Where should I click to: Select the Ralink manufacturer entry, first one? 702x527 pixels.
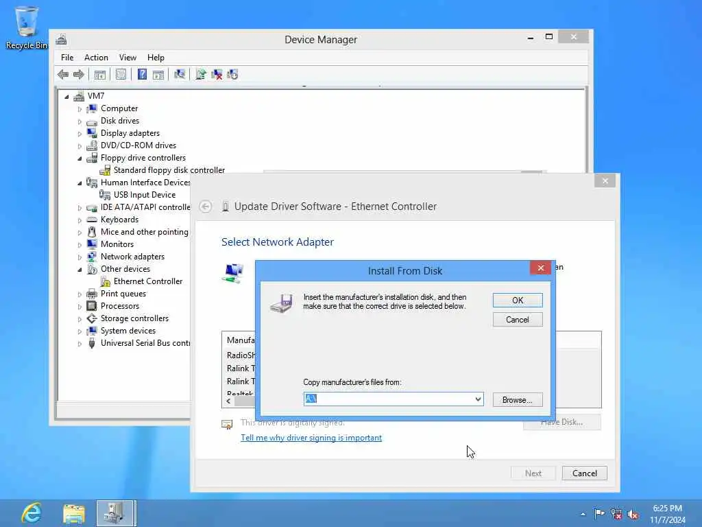(x=241, y=368)
